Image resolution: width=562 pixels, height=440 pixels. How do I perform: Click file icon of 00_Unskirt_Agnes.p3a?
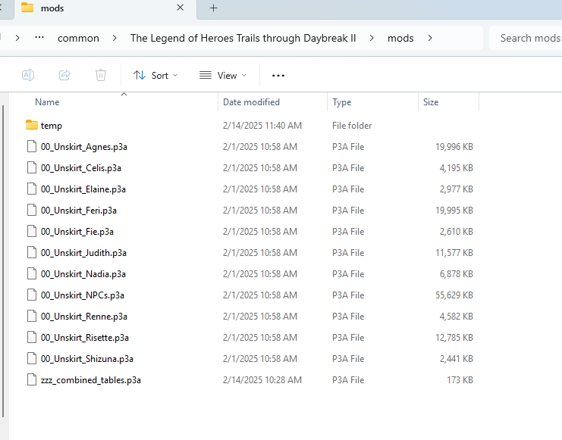click(32, 146)
